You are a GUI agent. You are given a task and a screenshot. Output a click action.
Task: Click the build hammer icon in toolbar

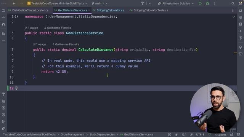pyautogui.click(x=143, y=3)
